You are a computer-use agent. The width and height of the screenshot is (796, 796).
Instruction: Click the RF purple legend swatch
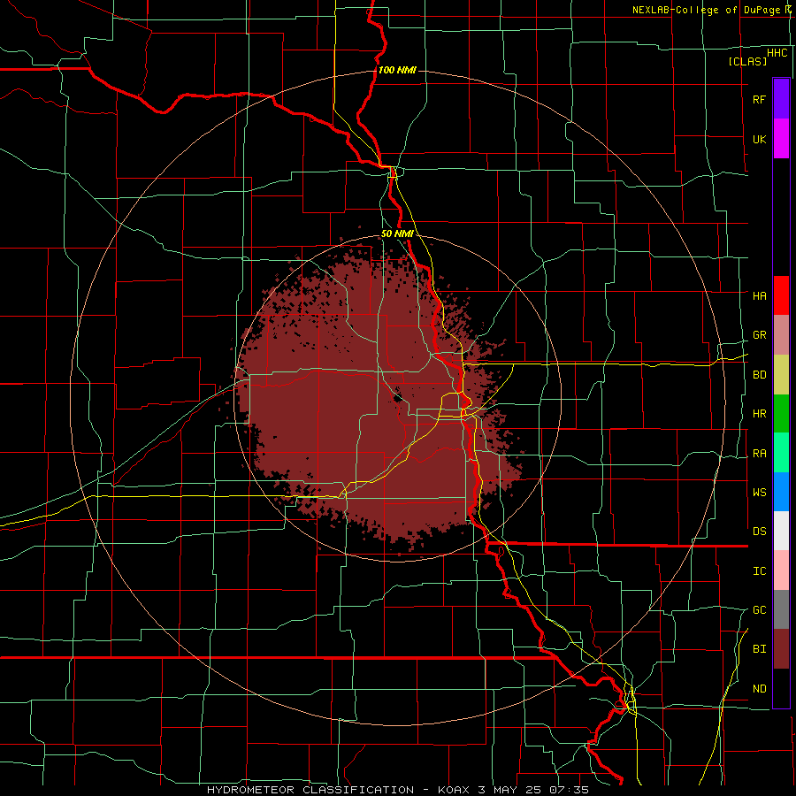point(781,99)
